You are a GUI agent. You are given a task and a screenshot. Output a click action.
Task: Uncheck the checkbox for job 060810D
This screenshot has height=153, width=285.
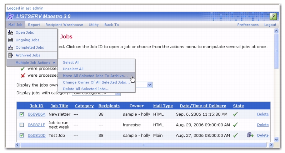pos(22,135)
